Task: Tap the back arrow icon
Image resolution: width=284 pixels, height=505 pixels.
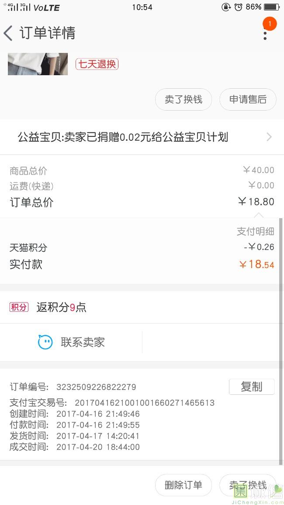Action: (8, 33)
